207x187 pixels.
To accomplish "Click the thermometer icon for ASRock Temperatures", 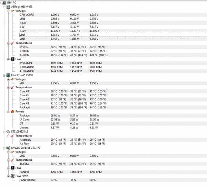I will coord(12,43).
